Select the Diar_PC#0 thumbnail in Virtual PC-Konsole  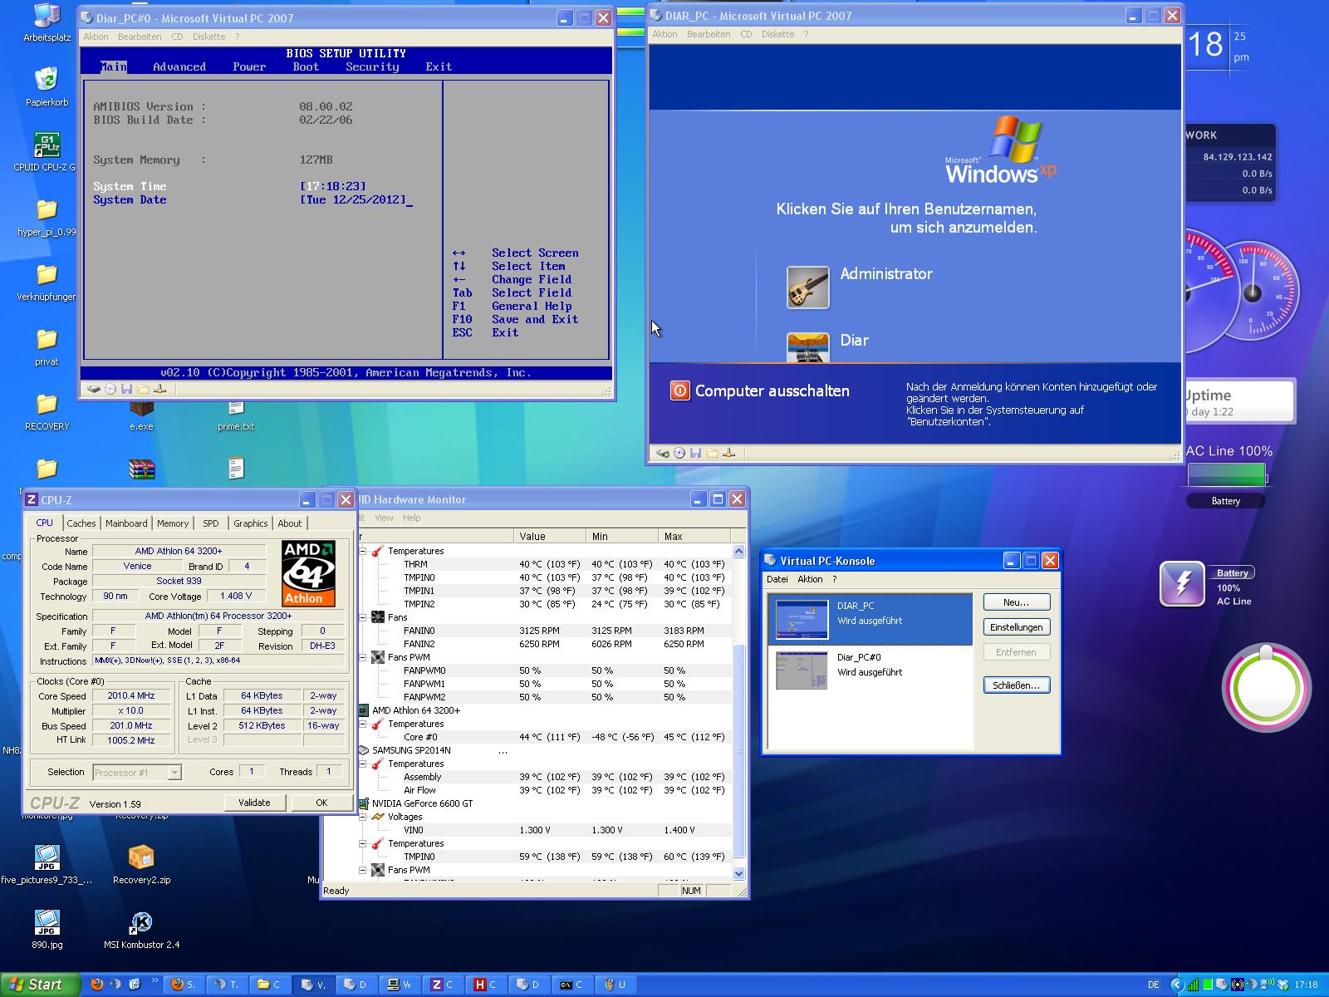tap(802, 670)
